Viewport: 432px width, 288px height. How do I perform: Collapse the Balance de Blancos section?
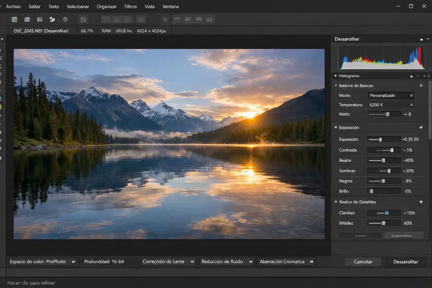pos(336,85)
